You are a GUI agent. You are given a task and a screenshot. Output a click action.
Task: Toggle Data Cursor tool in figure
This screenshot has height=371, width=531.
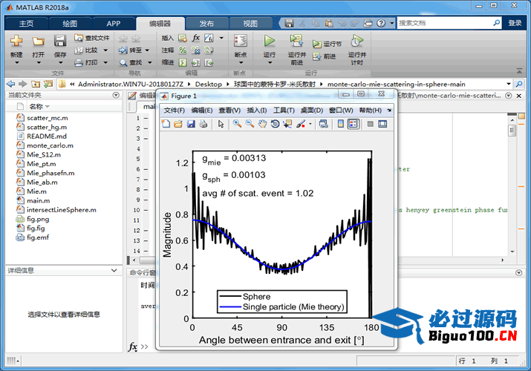[x=287, y=124]
